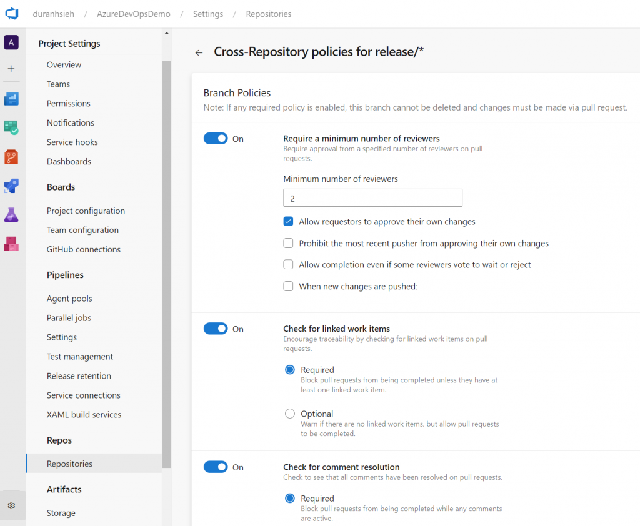Open Storage under Artifacts

[61, 513]
